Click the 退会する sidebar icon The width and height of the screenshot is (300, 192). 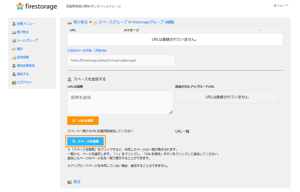coord(14,74)
